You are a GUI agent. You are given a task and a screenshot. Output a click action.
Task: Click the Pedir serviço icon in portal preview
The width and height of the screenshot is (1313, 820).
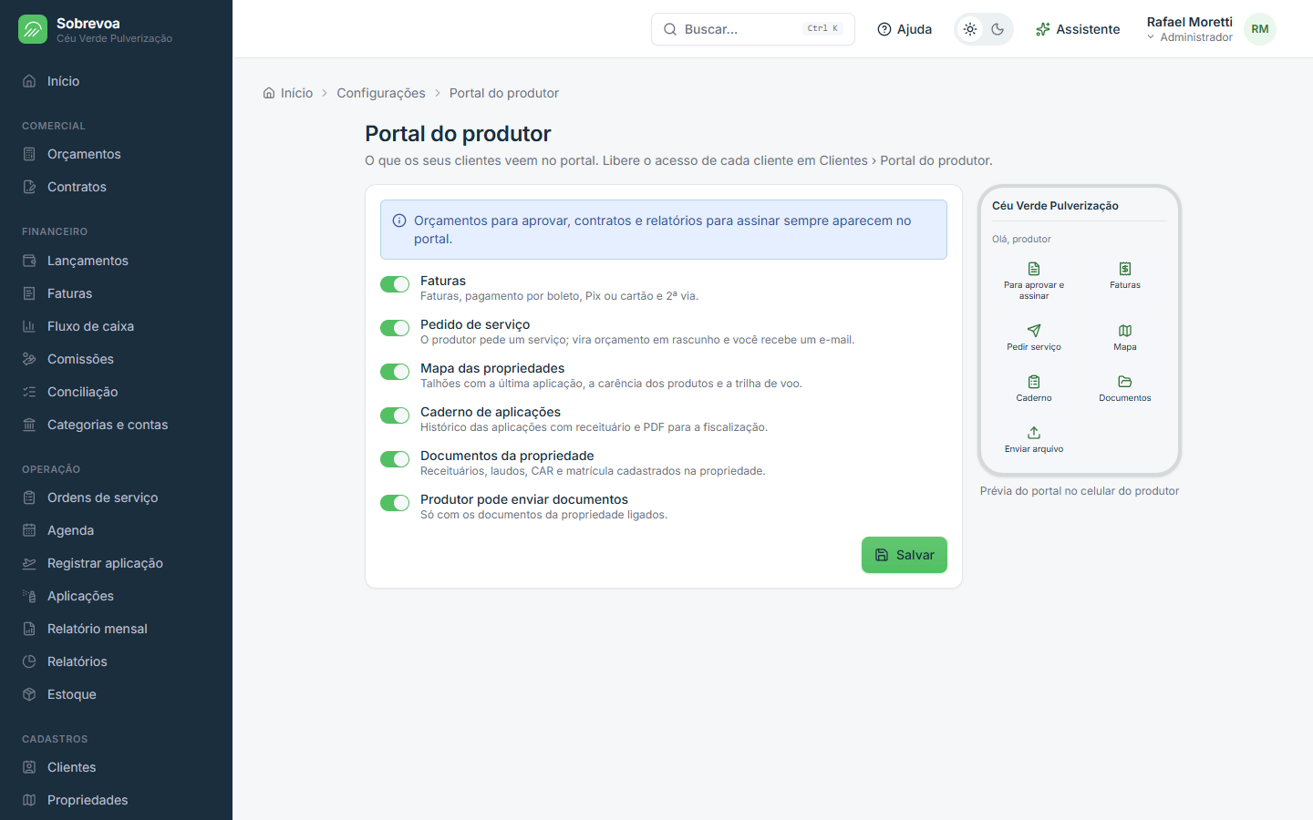1034,331
